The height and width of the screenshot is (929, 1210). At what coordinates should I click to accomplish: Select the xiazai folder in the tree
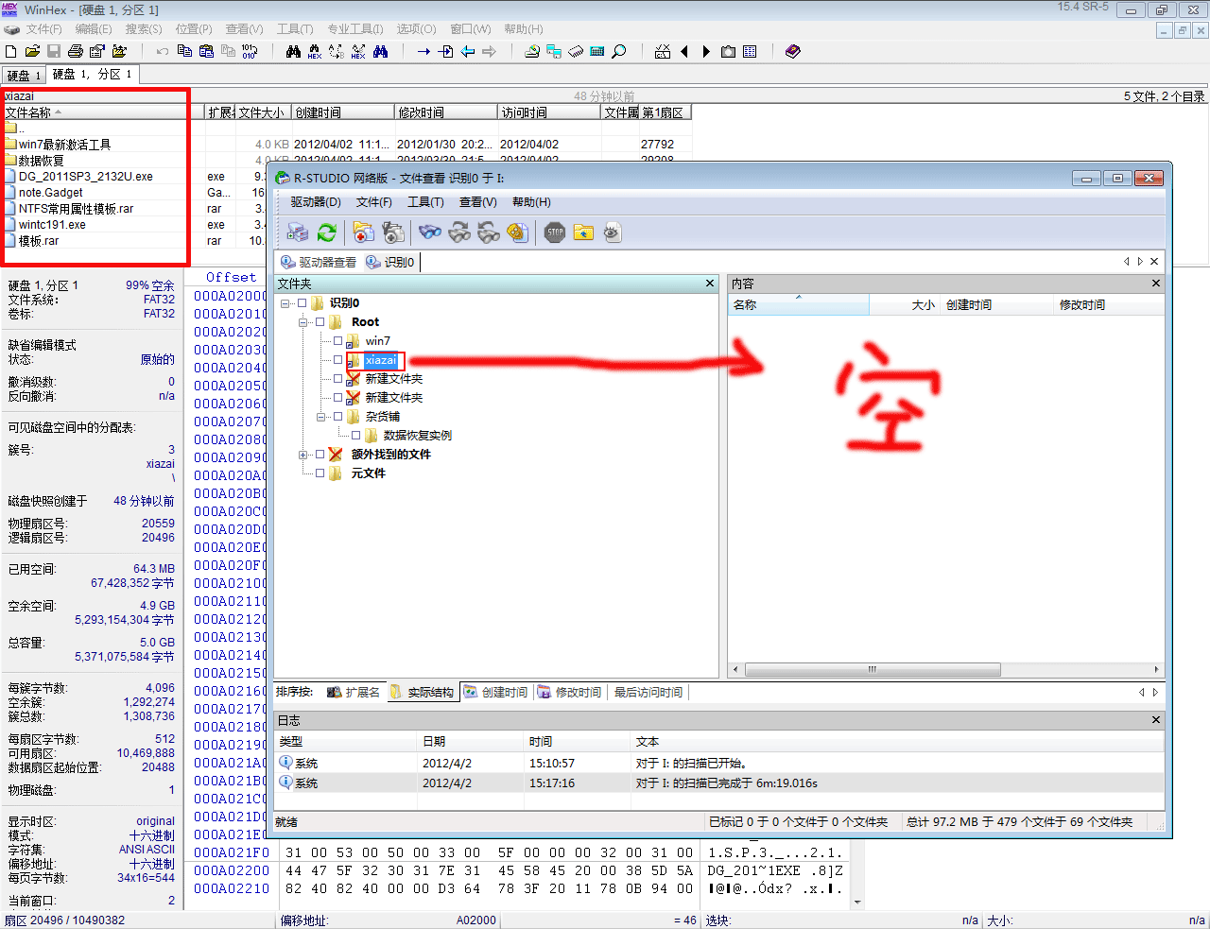coord(381,360)
